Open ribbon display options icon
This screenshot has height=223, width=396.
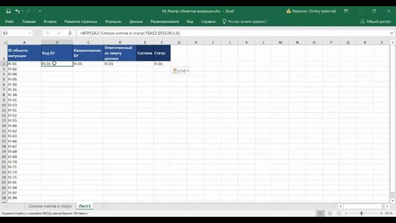pyautogui.click(x=346, y=11)
